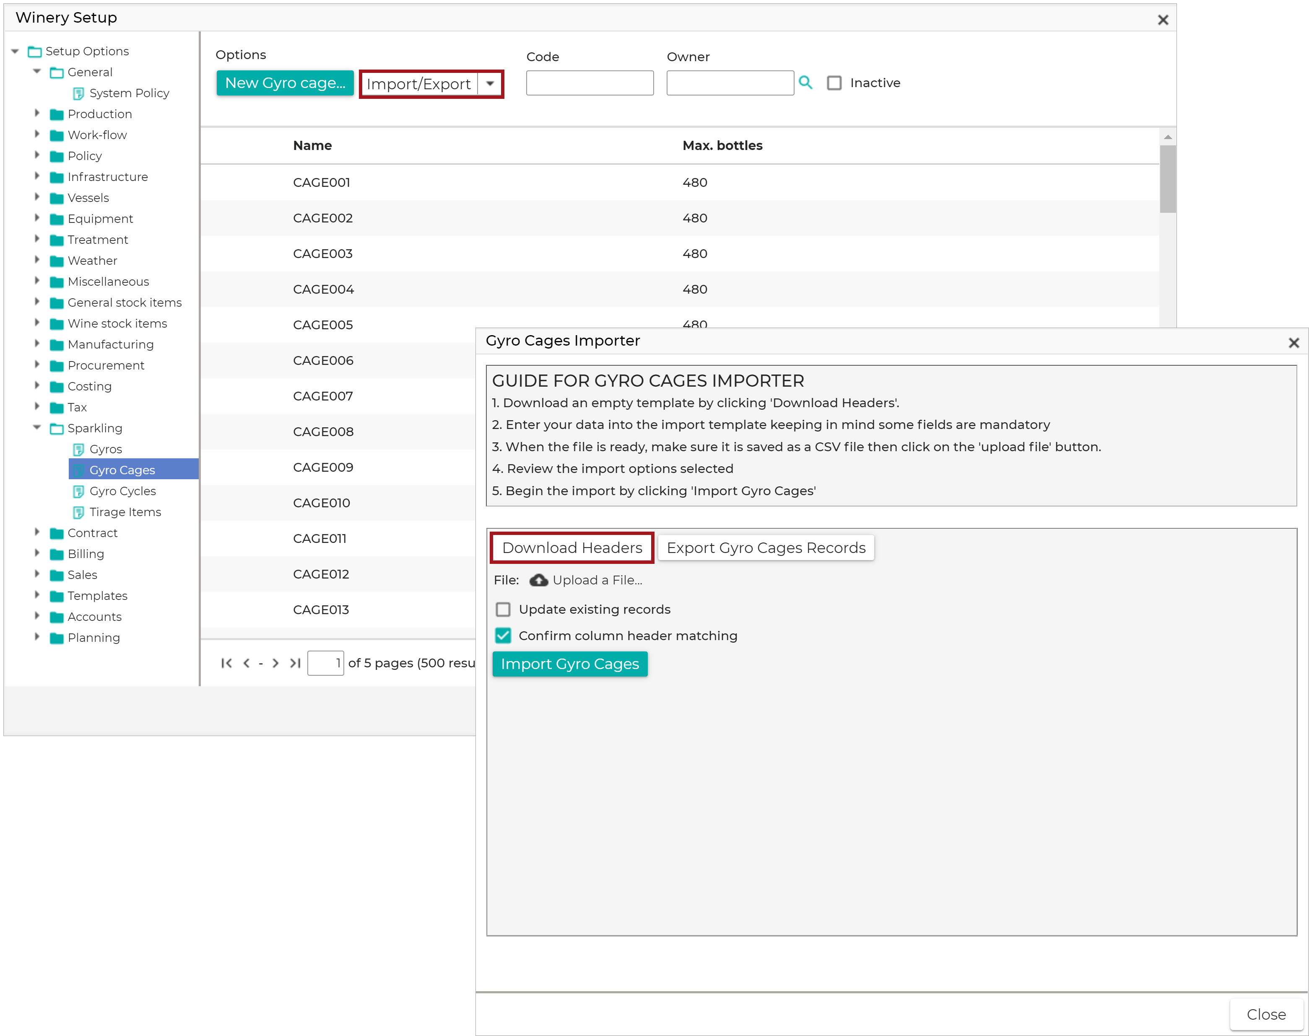Collapse the Sparkling folder node
Image resolution: width=1309 pixels, height=1036 pixels.
click(37, 428)
